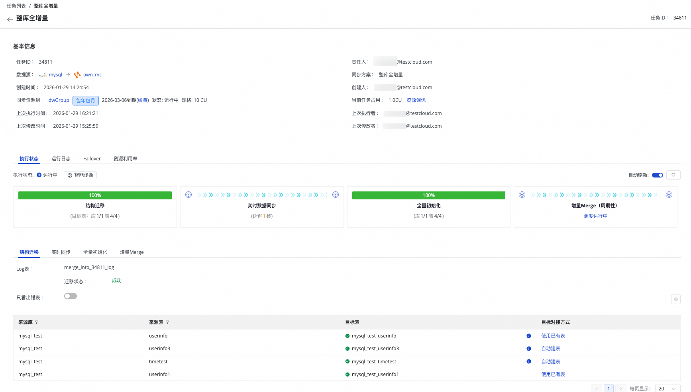This screenshot has width=691, height=392.
Task: Click info icon in mysql_test_userinfo3 row
Action: pos(529,349)
